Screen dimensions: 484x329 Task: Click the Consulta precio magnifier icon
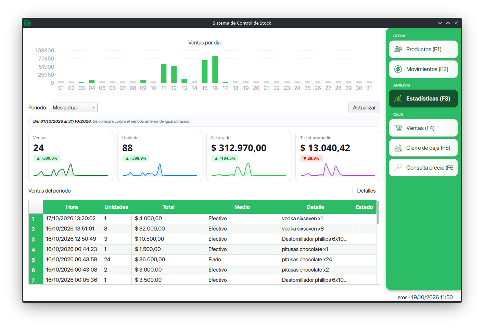398,168
